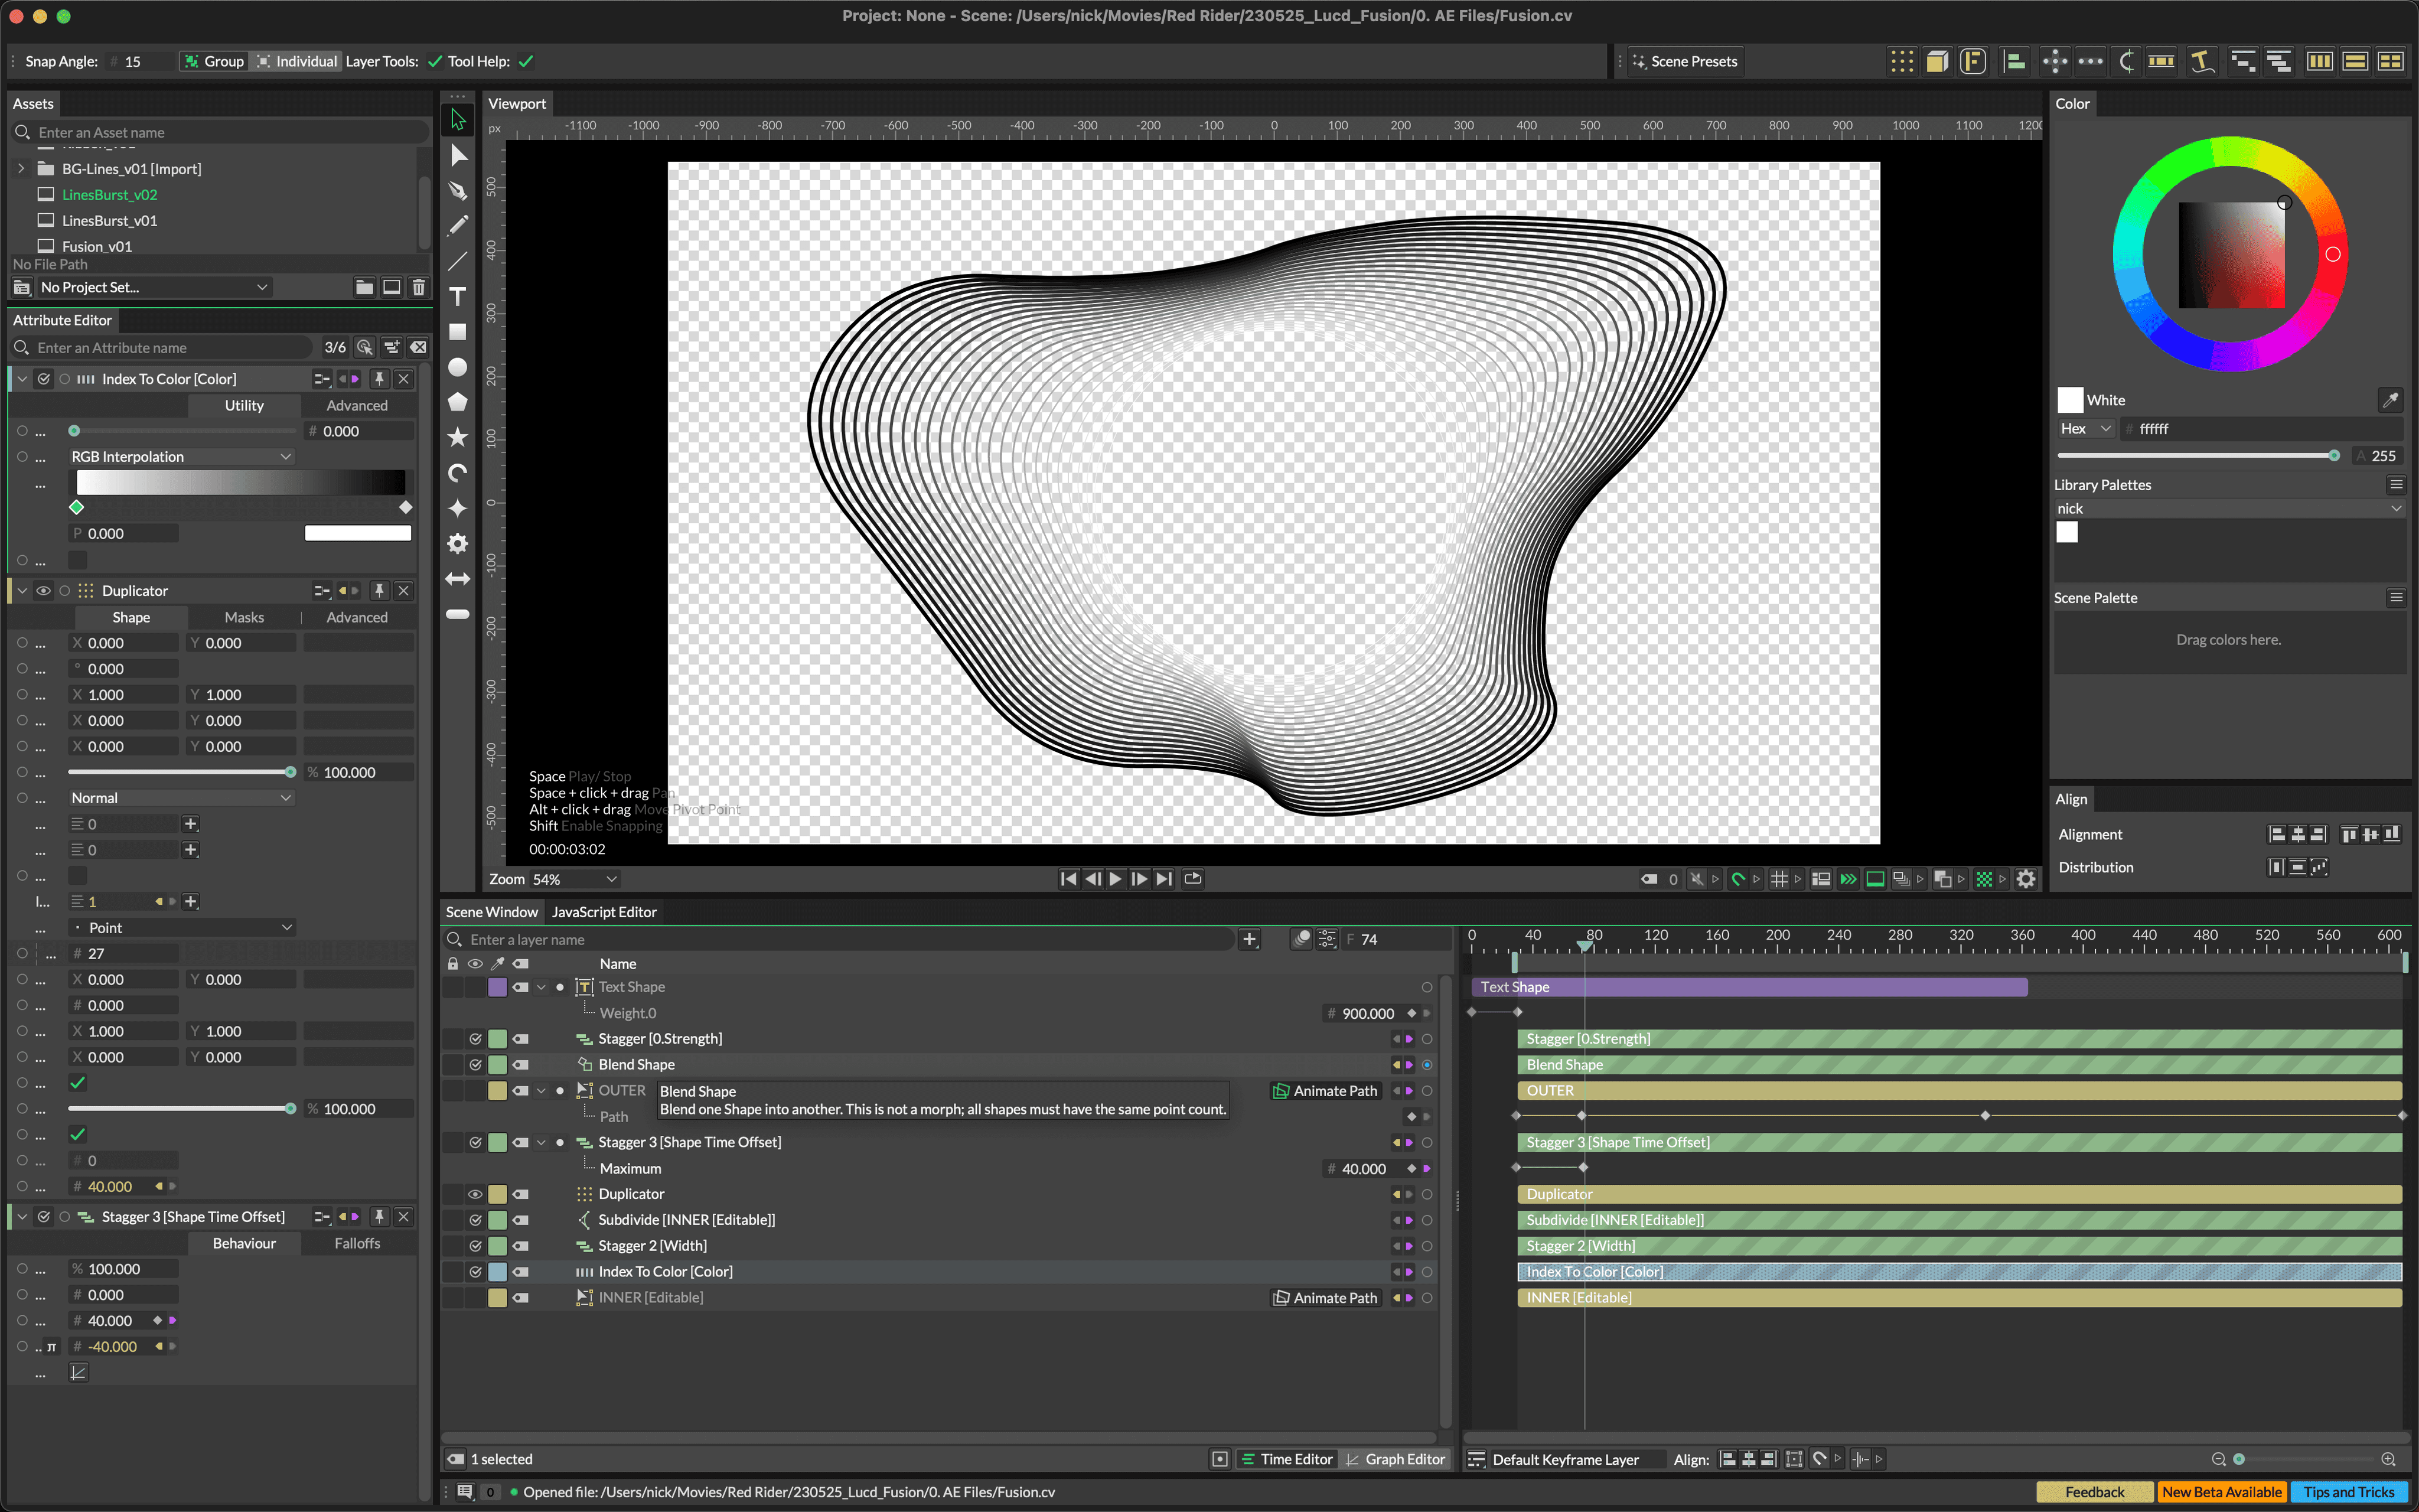
Task: Toggle the Tool Help checkmark
Action: [x=526, y=61]
